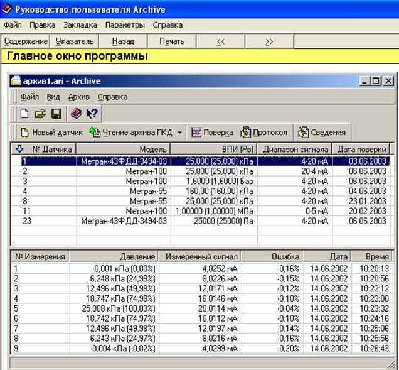The height and width of the screenshot is (370, 399).
Task: Select sensor row 23 Метран-43ФДД-3494-03
Action: tap(123, 221)
